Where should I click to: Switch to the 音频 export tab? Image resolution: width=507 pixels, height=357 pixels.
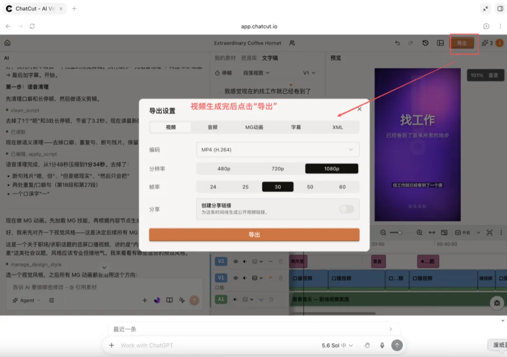213,127
